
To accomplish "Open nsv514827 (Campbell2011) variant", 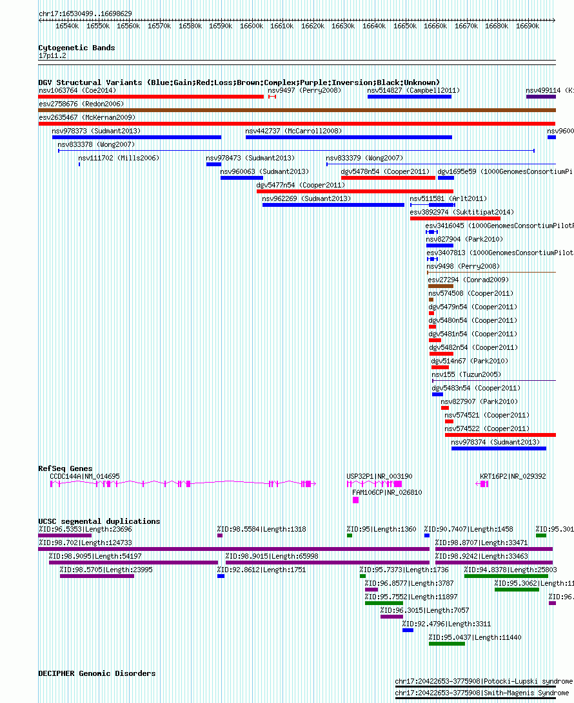I will pyautogui.click(x=413, y=91).
